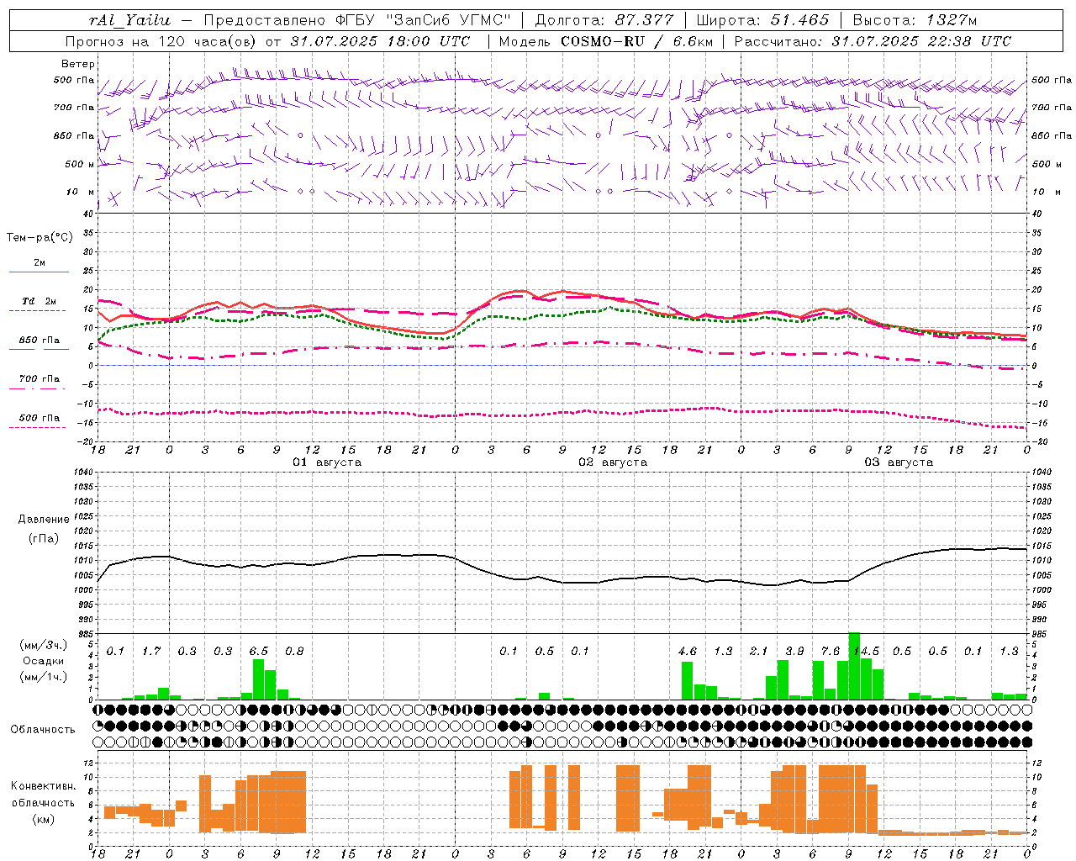This screenshot has width=1076, height=861.
Task: Click the 'Тем-ра(°C)' temperature label
Action: pyautogui.click(x=40, y=238)
